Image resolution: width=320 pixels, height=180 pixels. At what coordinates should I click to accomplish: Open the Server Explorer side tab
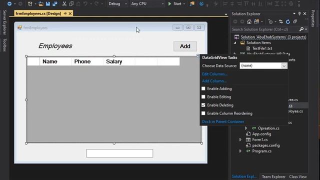tap(4, 22)
